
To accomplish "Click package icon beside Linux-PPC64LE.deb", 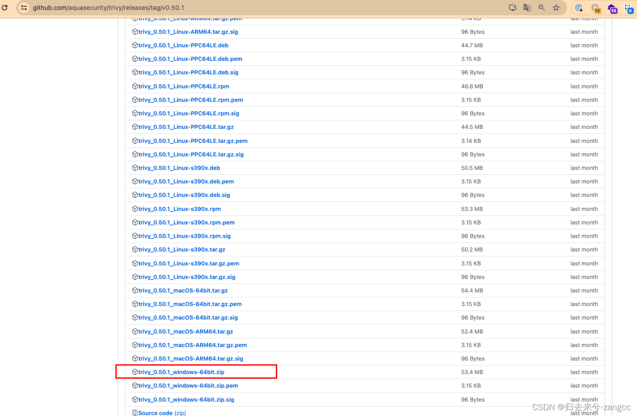I will (x=135, y=46).
